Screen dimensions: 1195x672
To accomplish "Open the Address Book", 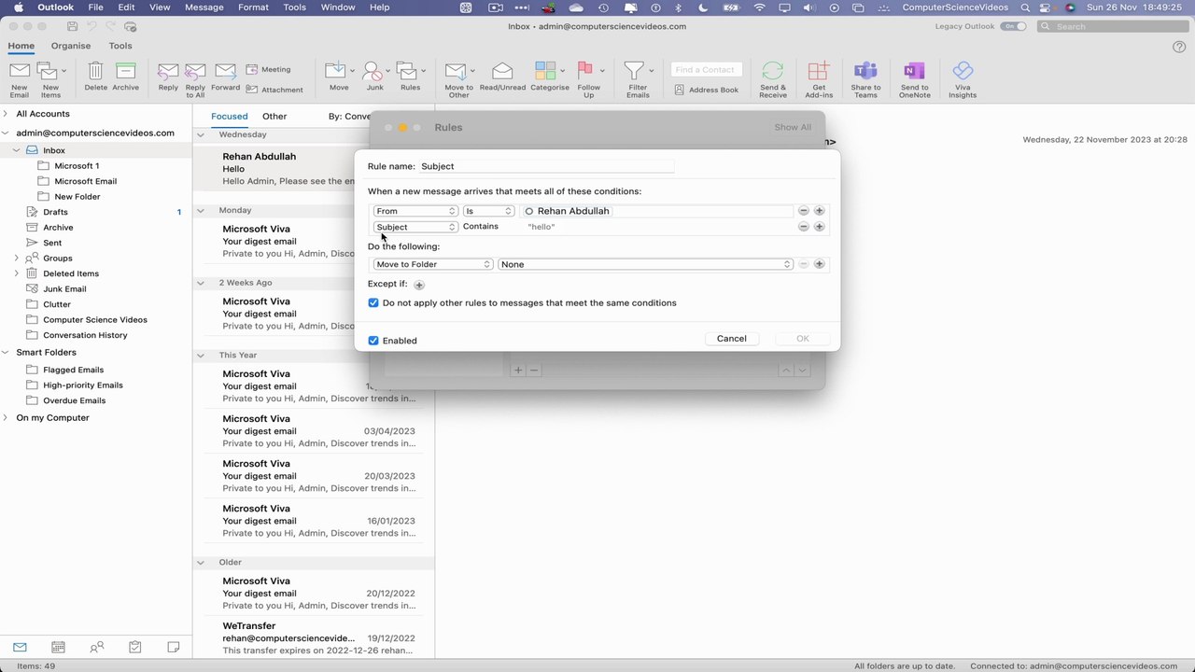I will coord(706,90).
